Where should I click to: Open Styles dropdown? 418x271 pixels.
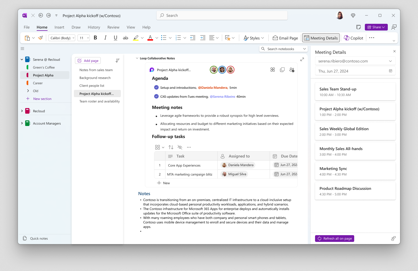[254, 38]
